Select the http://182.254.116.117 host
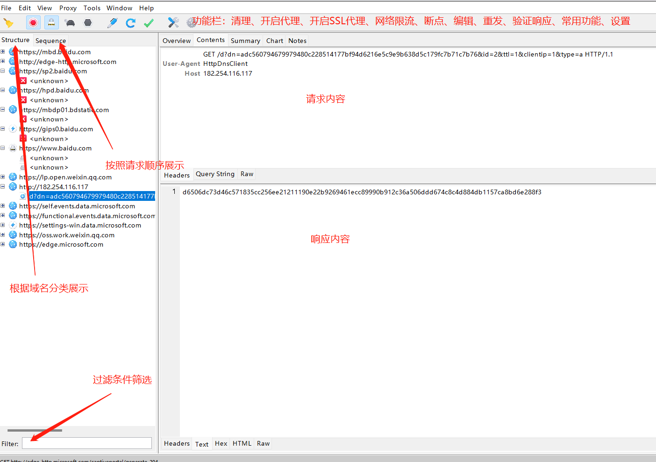Image resolution: width=656 pixels, height=462 pixels. coord(54,187)
